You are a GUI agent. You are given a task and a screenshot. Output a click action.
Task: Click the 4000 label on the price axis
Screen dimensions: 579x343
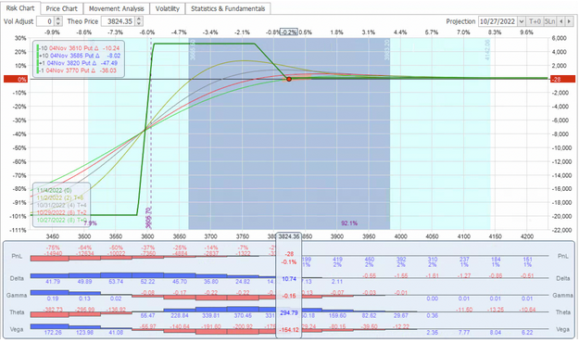(400, 236)
